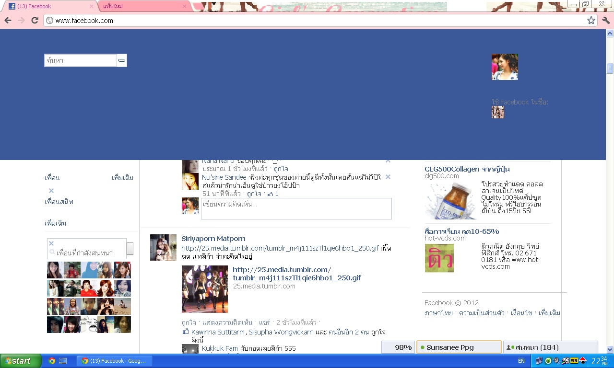This screenshot has height=368, width=614.
Task: Open the tumblr gif thumbnail image
Action: pyautogui.click(x=205, y=289)
